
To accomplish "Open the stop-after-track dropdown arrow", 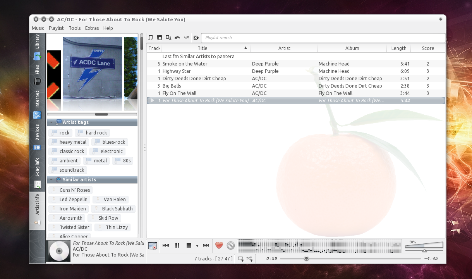I will click(197, 246).
